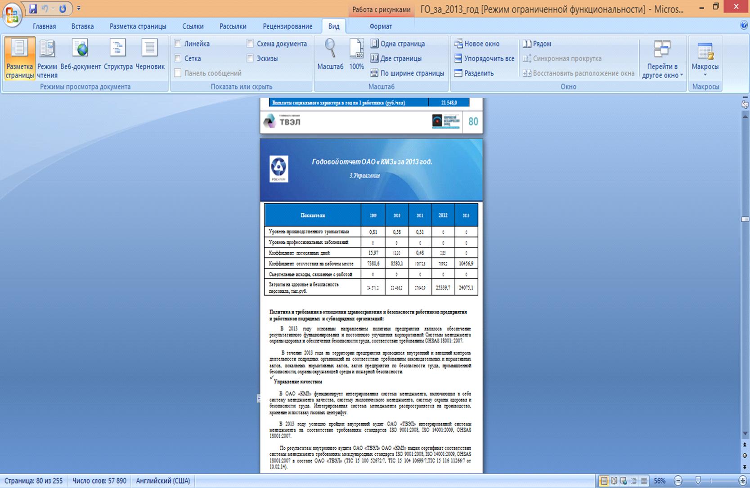This screenshot has width=750, height=488.
Task: Toggle the Панель сообщений checkbox
Action: [x=178, y=73]
